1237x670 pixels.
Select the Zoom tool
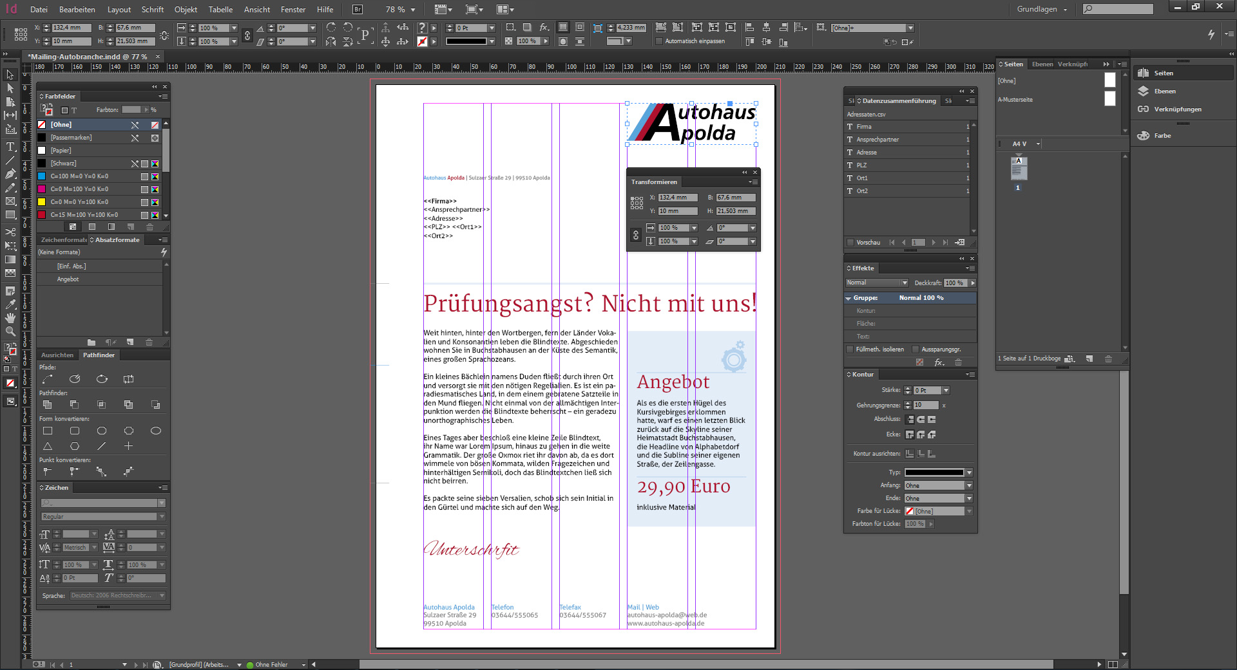[10, 331]
